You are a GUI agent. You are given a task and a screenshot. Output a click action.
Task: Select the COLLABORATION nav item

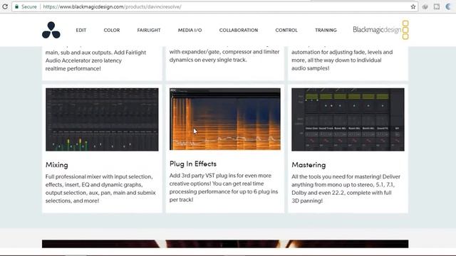[239, 30]
